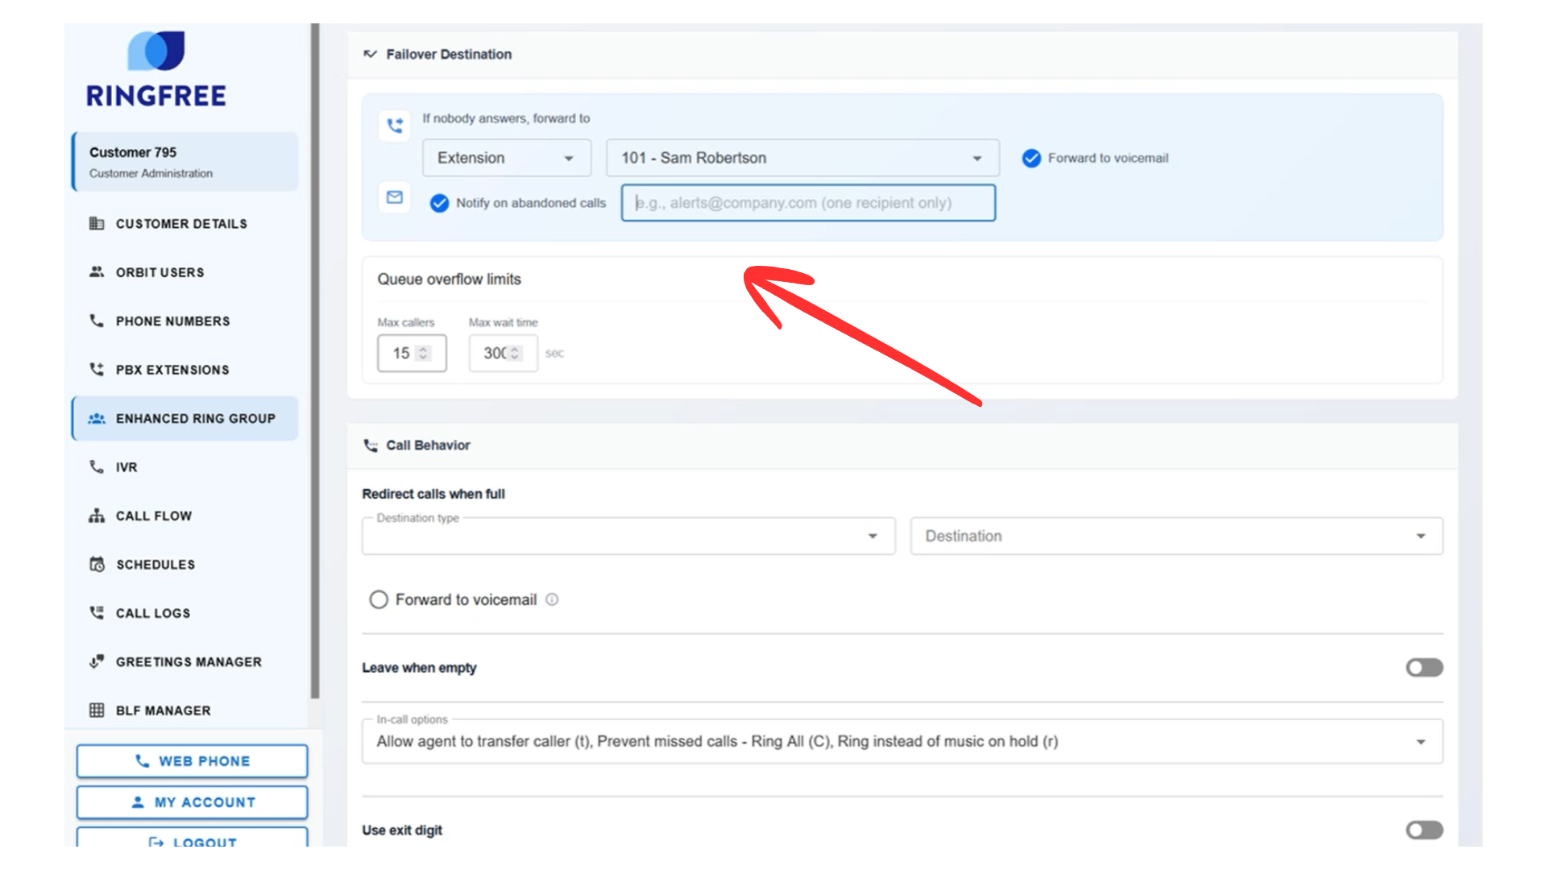Click the Schedules calendar icon
Viewport: 1547px width, 870px height.
pyautogui.click(x=97, y=564)
